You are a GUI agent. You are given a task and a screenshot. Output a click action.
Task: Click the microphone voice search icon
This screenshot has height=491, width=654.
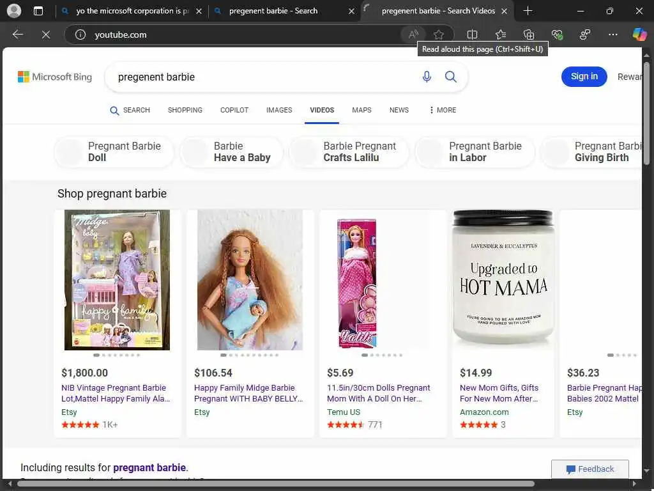point(426,77)
